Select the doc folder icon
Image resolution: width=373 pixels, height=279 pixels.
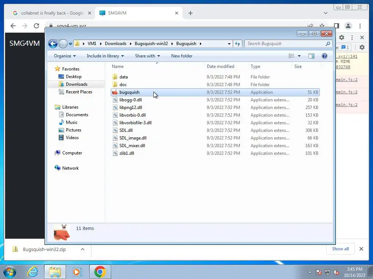(x=115, y=84)
